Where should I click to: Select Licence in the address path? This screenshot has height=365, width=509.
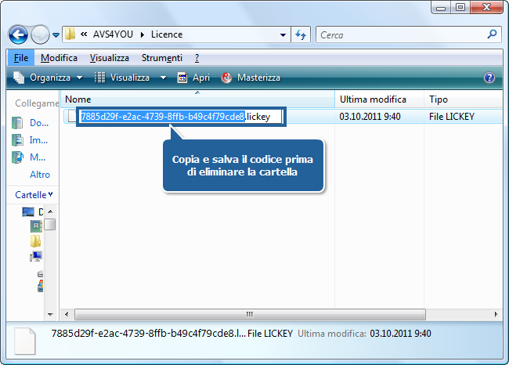pos(167,34)
